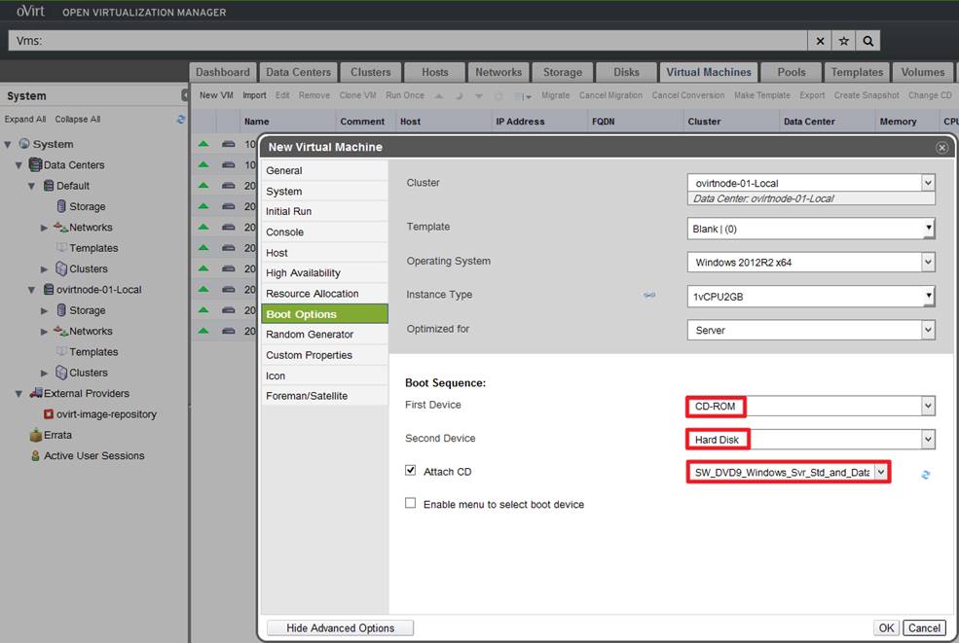The image size is (959, 643).
Task: Enable menu to select boot device checkbox
Action: (x=411, y=503)
